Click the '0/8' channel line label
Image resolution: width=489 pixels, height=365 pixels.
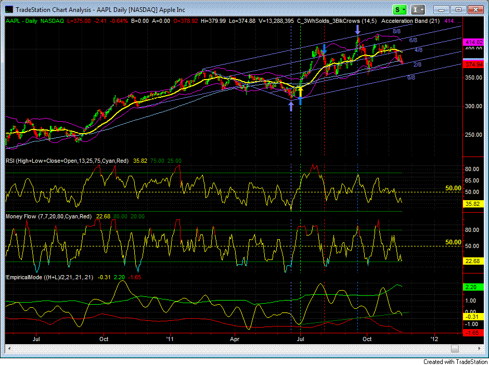411,77
